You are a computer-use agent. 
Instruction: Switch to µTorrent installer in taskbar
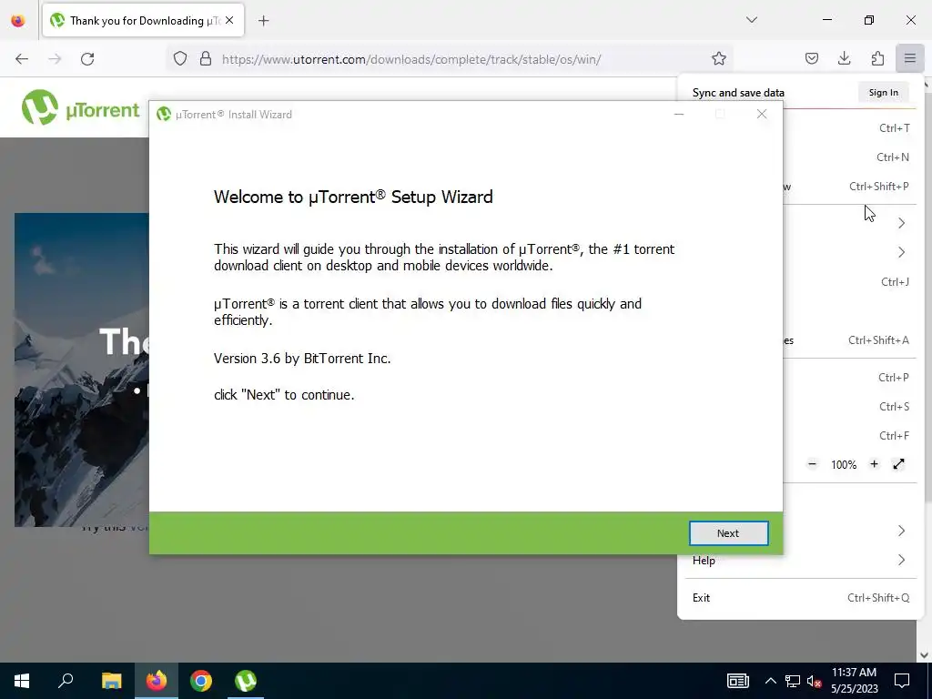click(246, 681)
